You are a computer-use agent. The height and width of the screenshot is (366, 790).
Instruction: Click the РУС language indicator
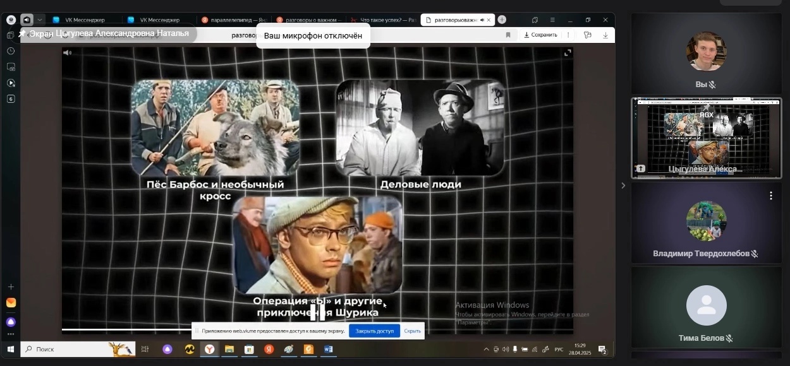pos(559,349)
